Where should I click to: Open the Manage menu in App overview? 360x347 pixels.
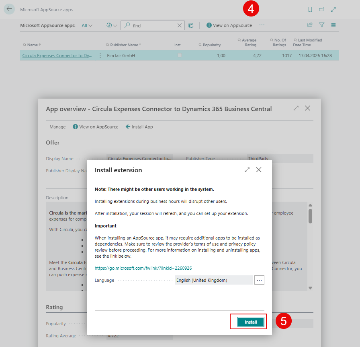click(x=57, y=127)
